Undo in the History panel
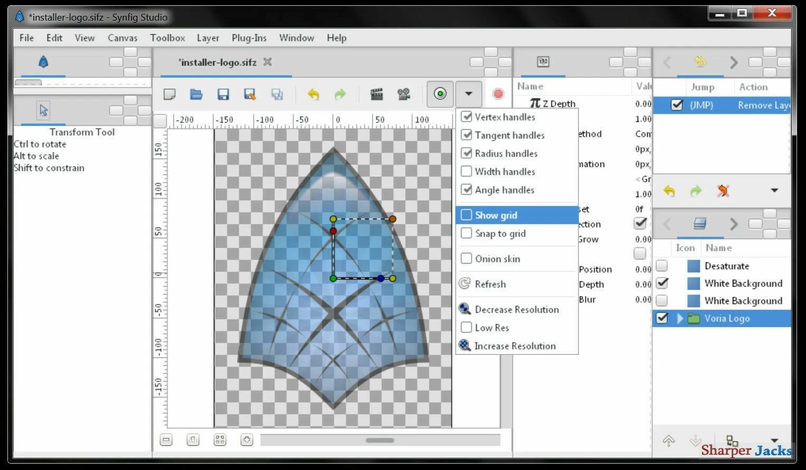The image size is (806, 470). [x=669, y=191]
